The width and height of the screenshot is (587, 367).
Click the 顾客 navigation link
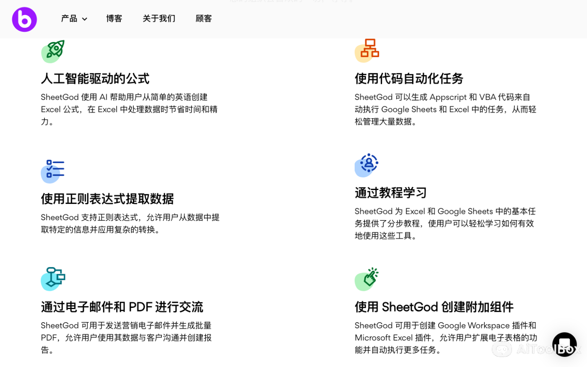pyautogui.click(x=203, y=18)
